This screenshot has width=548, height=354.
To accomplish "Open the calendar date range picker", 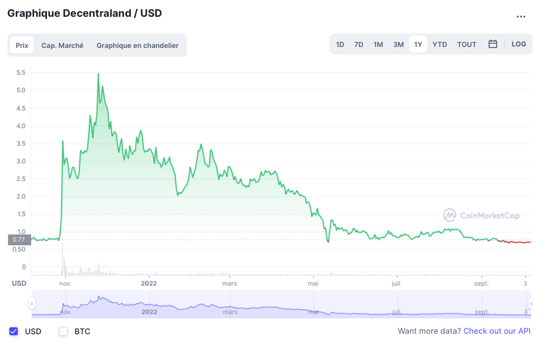I will [x=493, y=44].
